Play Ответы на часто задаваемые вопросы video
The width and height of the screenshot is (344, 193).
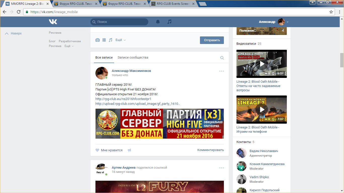262,64
